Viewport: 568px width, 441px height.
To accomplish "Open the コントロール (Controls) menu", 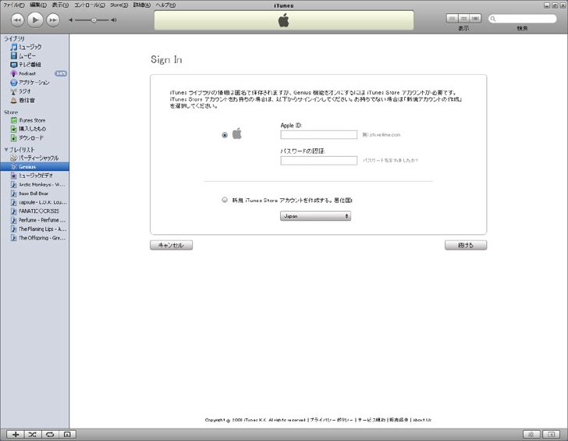I will (90, 5).
